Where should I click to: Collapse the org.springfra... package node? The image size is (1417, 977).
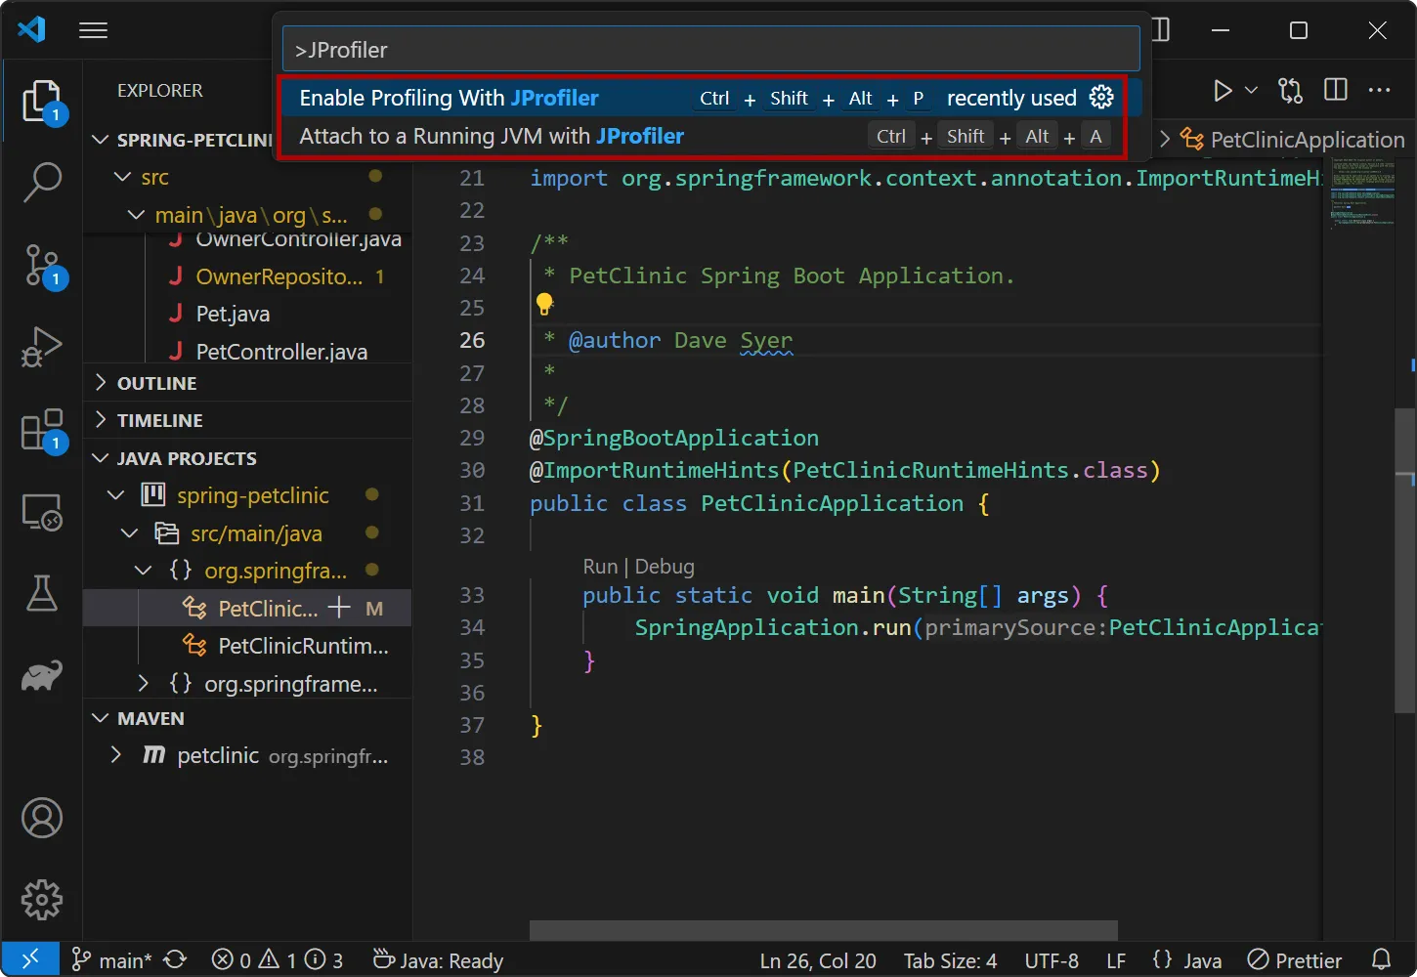pyautogui.click(x=144, y=571)
